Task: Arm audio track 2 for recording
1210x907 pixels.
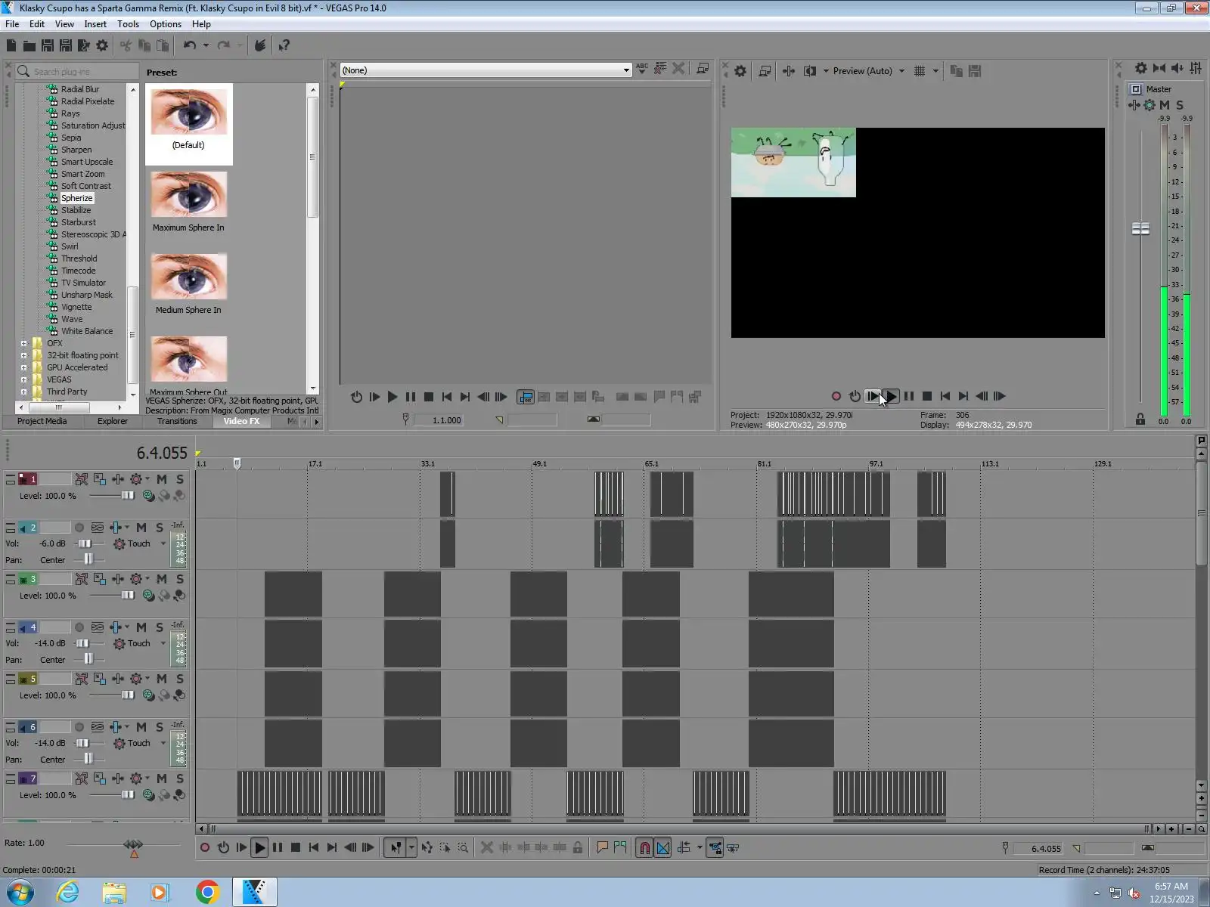Action: coord(79,528)
